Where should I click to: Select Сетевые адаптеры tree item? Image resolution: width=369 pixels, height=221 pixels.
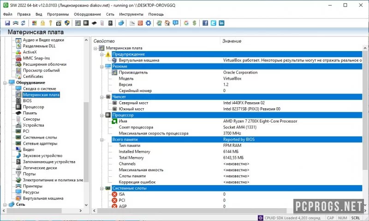pyautogui.click(x=40, y=144)
